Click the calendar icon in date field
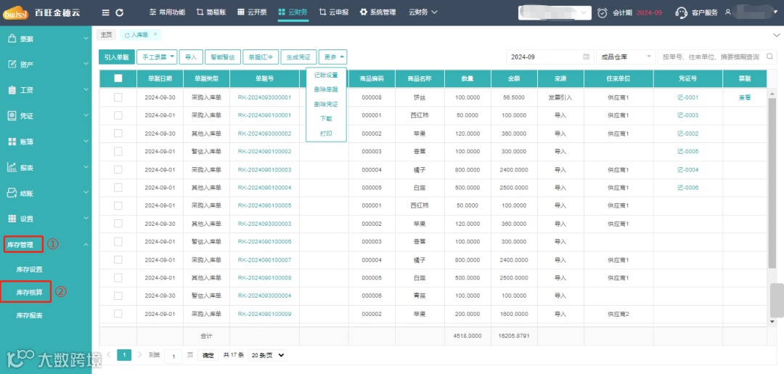Viewport: 784px width, 374px height. click(586, 57)
